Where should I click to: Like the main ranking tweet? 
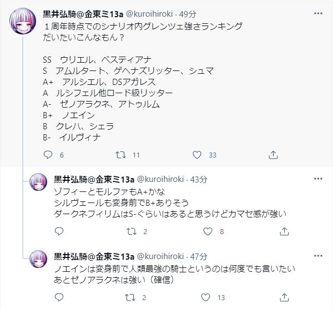196,155
